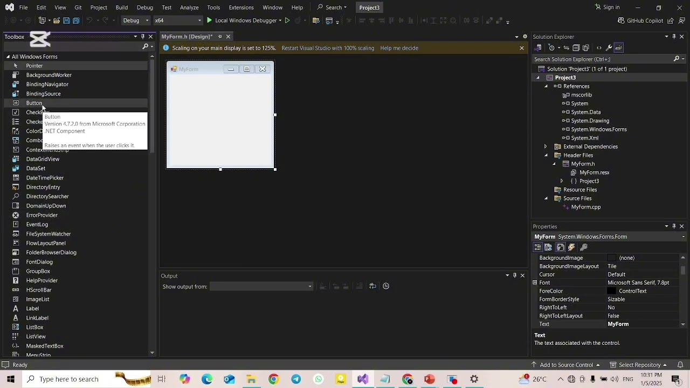Collapse All Windows Forms toolbox group
690x388 pixels.
(x=8, y=57)
